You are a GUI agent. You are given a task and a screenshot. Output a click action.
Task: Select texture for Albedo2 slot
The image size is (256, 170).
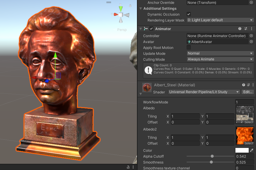tap(249, 143)
